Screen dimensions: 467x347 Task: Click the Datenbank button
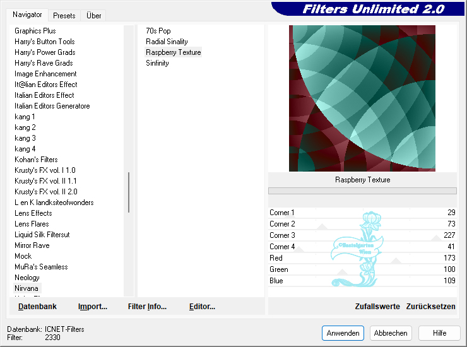coord(37,307)
